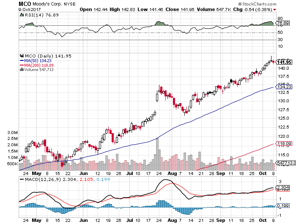
Task: Click the price axis label 125.0
Action: (x=283, y=118)
